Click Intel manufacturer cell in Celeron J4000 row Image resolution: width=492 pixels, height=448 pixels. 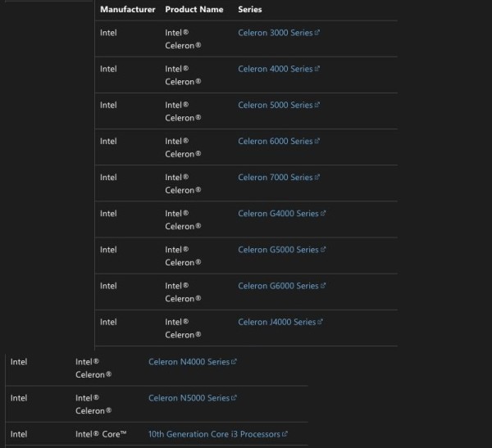[108, 322]
